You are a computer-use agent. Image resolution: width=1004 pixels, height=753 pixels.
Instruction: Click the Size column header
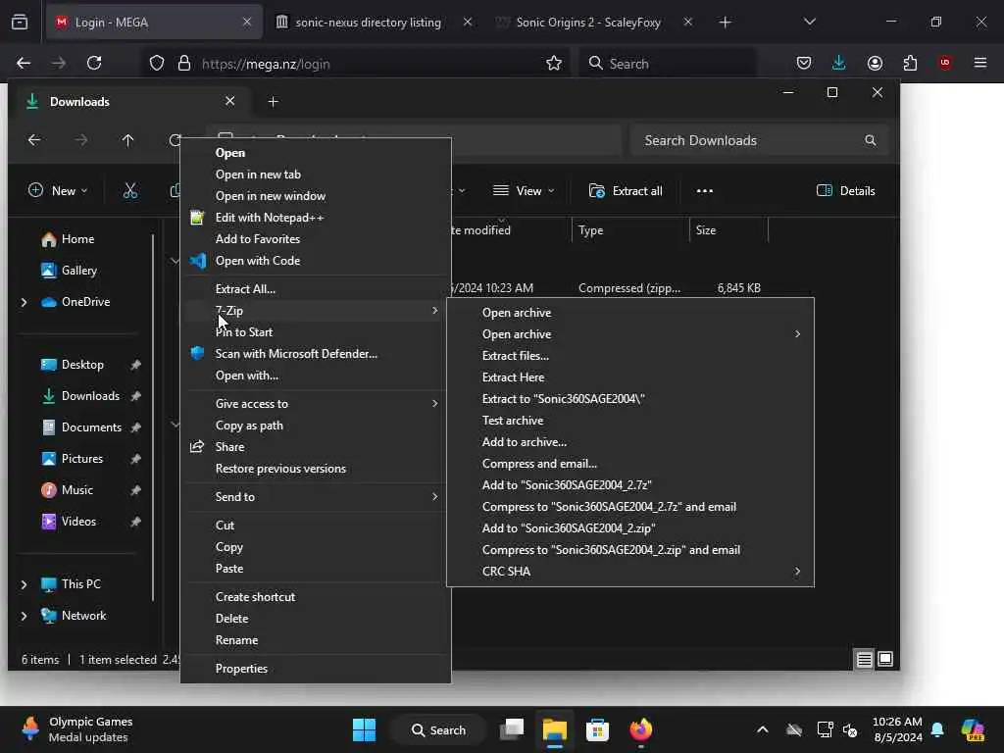(x=728, y=229)
